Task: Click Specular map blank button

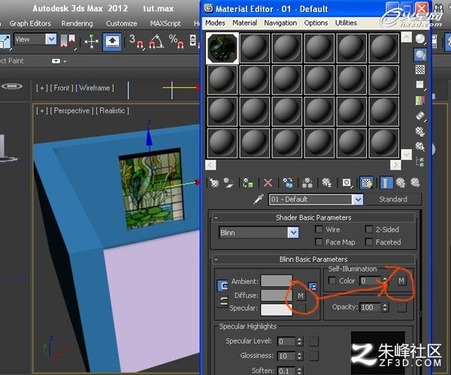Action: point(301,308)
